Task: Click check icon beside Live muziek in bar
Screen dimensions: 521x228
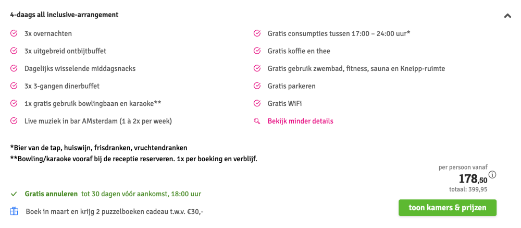Action: tap(14, 121)
